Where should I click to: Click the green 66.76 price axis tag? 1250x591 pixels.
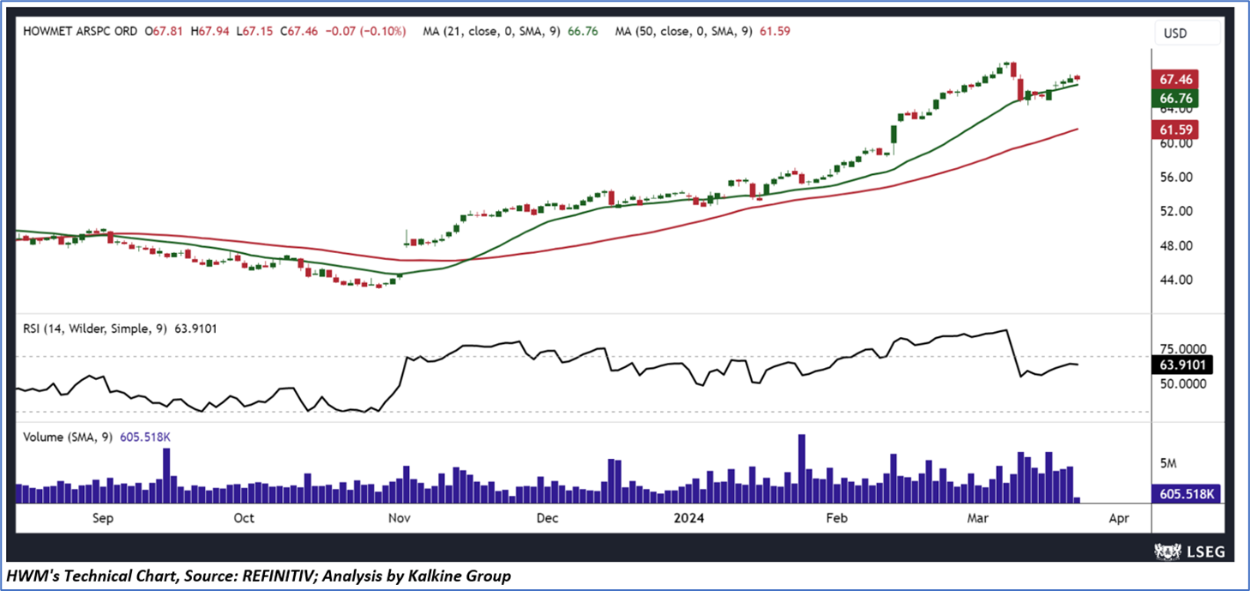pyautogui.click(x=1176, y=98)
